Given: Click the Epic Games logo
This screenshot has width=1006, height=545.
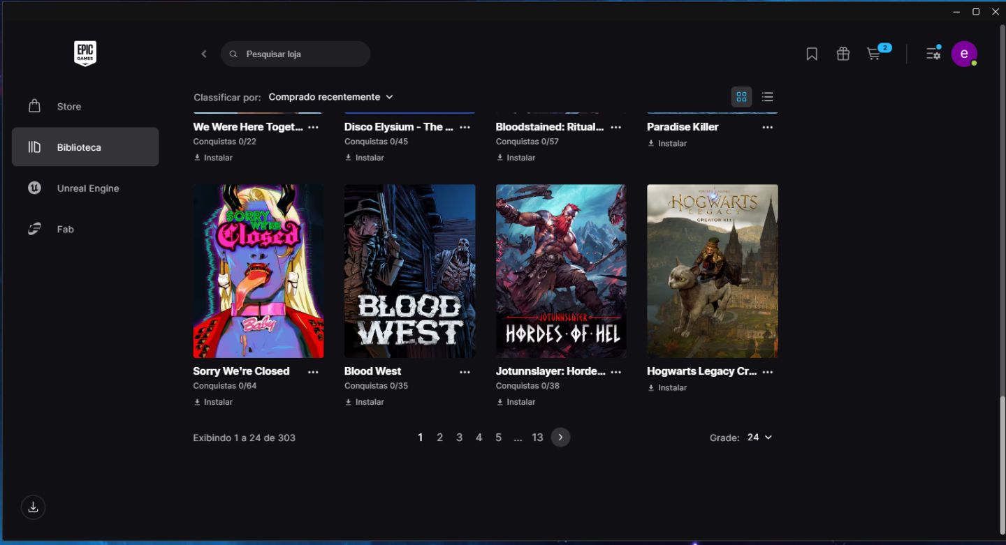Looking at the screenshot, I should (x=85, y=54).
